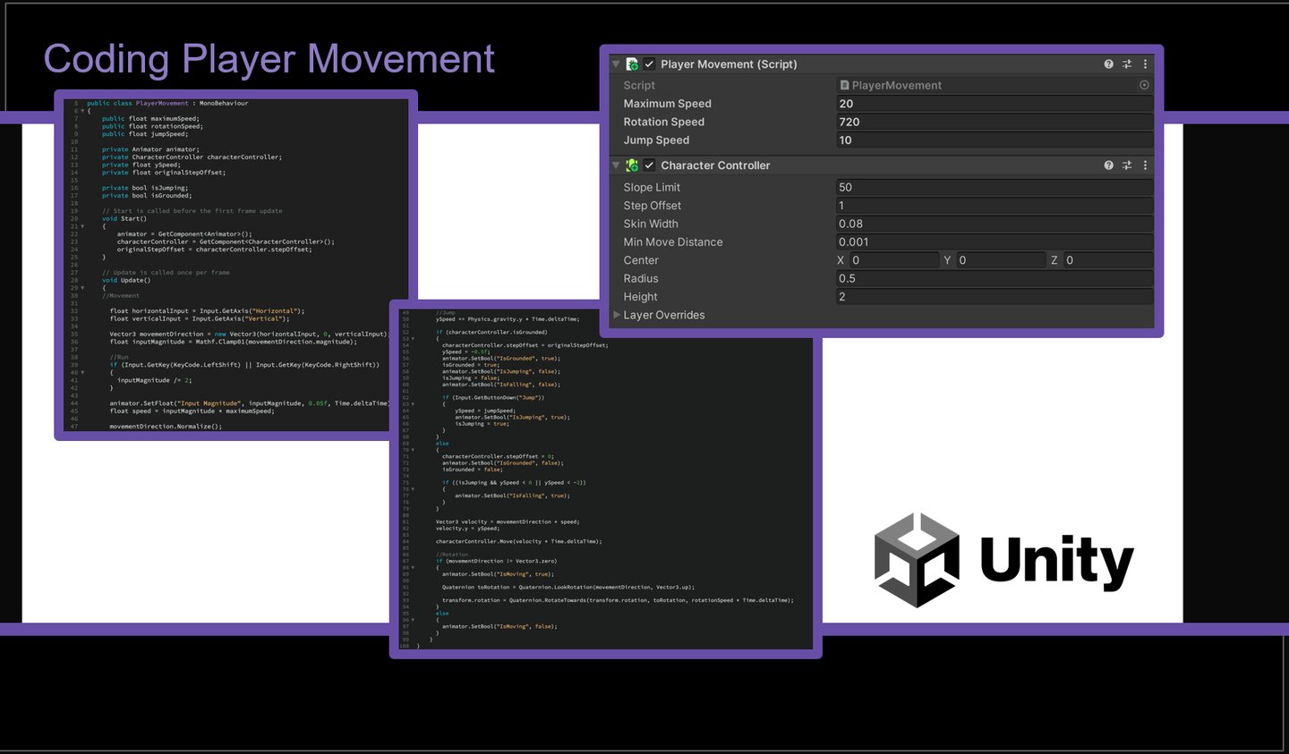
Task: Click the Character Controller header title
Action: [x=715, y=165]
